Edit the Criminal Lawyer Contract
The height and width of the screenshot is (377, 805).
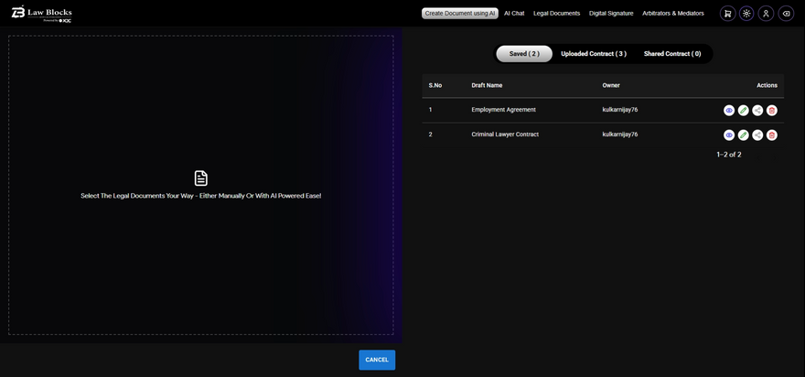point(744,135)
